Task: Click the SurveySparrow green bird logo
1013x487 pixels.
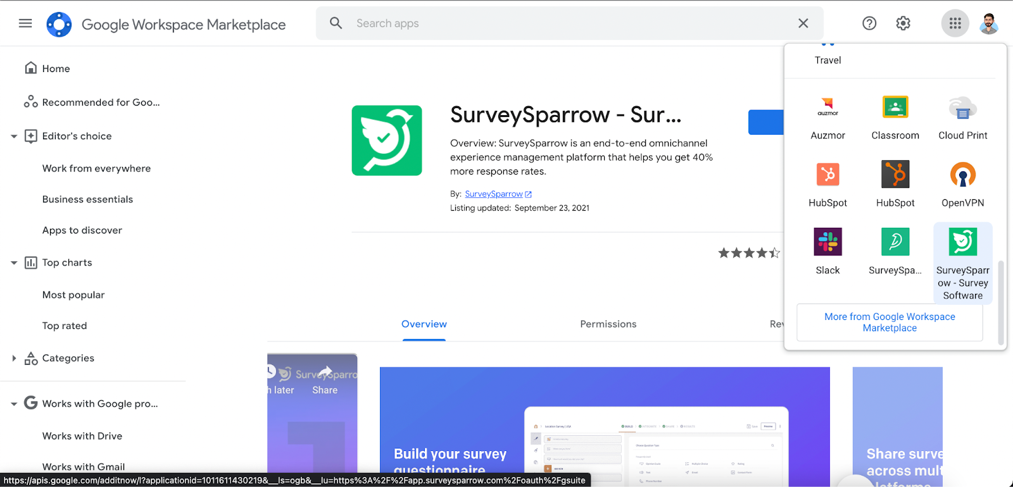Action: pyautogui.click(x=387, y=140)
